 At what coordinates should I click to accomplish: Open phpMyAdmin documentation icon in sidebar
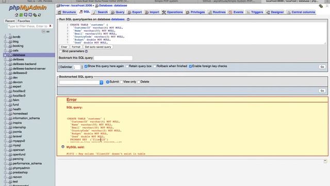point(26,15)
